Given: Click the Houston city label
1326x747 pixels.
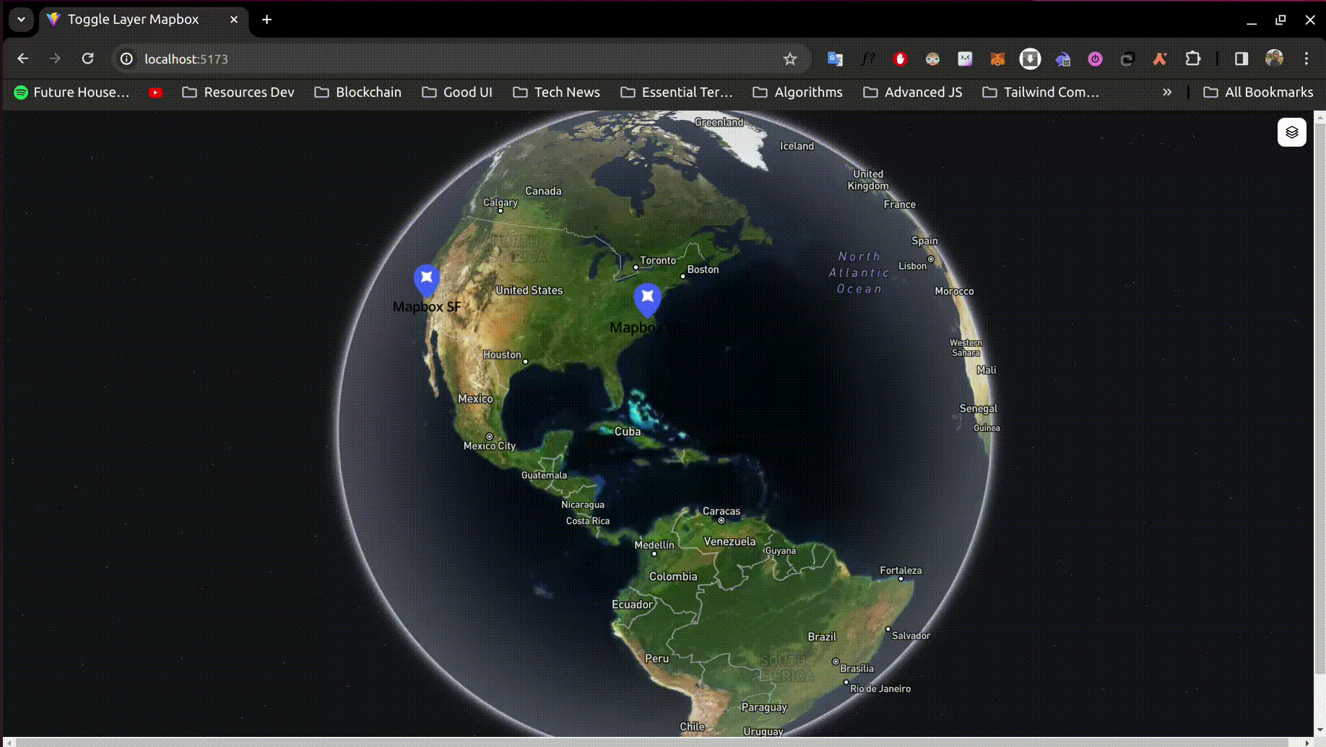Looking at the screenshot, I should click(502, 355).
